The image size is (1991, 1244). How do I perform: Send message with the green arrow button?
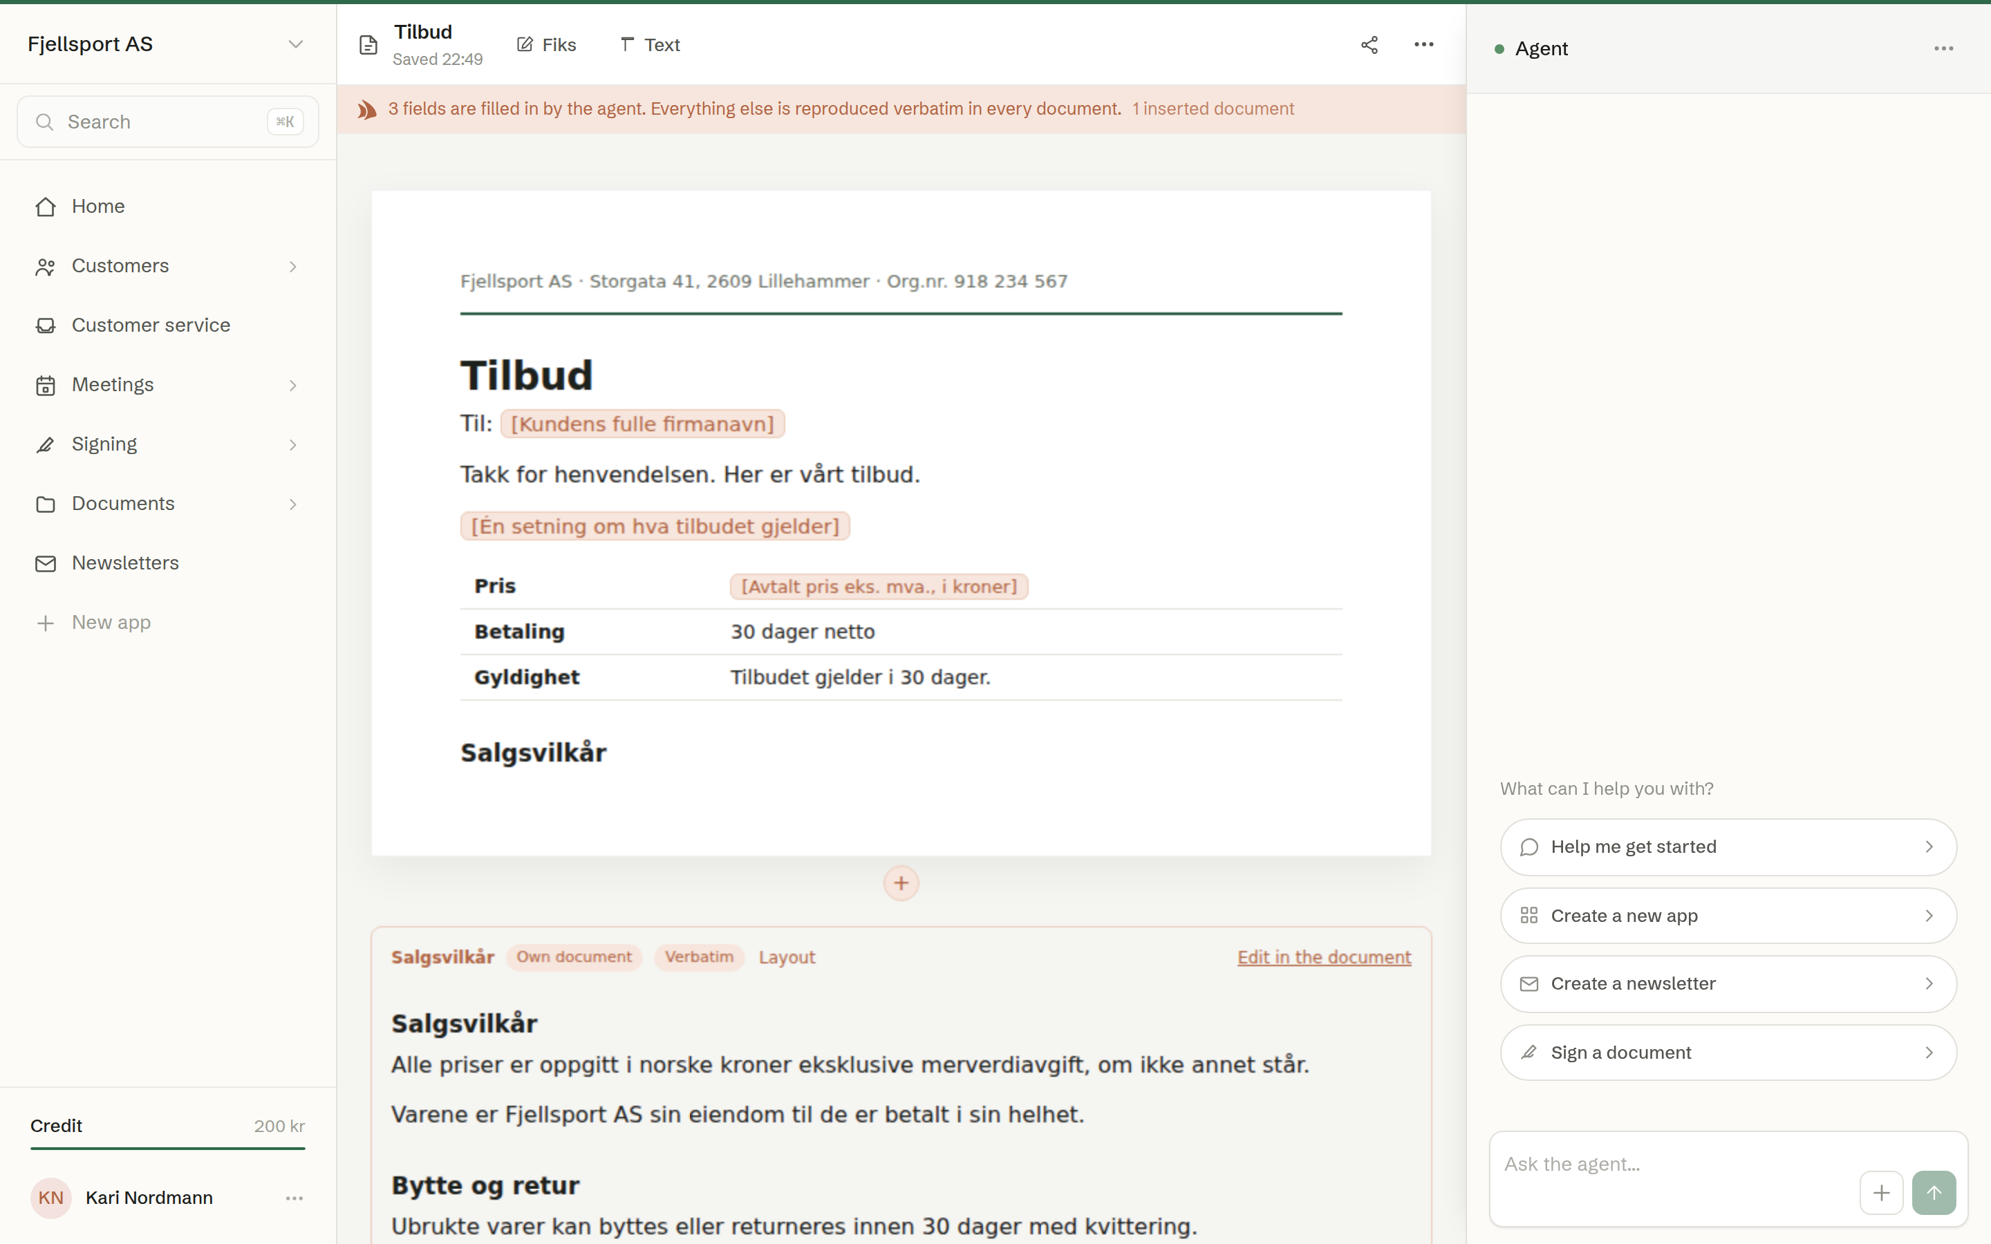[1934, 1192]
